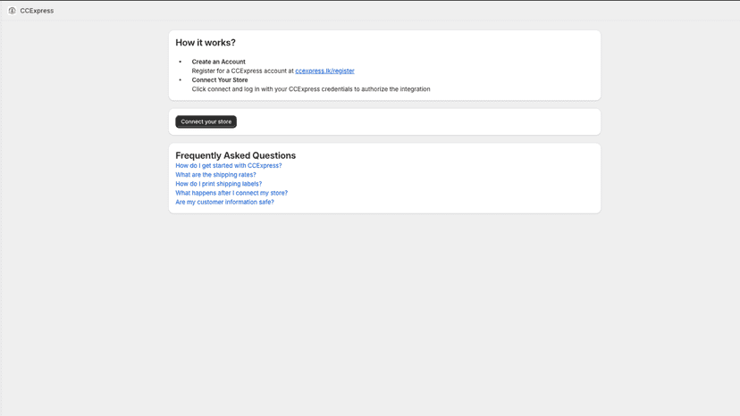Click the CCExpress title text in header
The width and height of the screenshot is (740, 416).
tap(37, 11)
